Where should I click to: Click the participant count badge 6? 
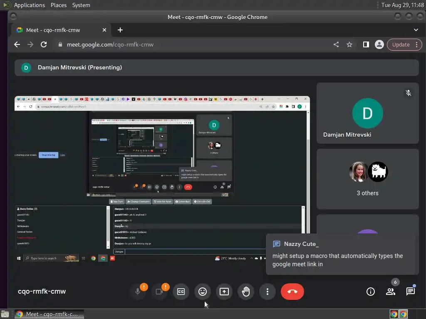click(x=395, y=282)
